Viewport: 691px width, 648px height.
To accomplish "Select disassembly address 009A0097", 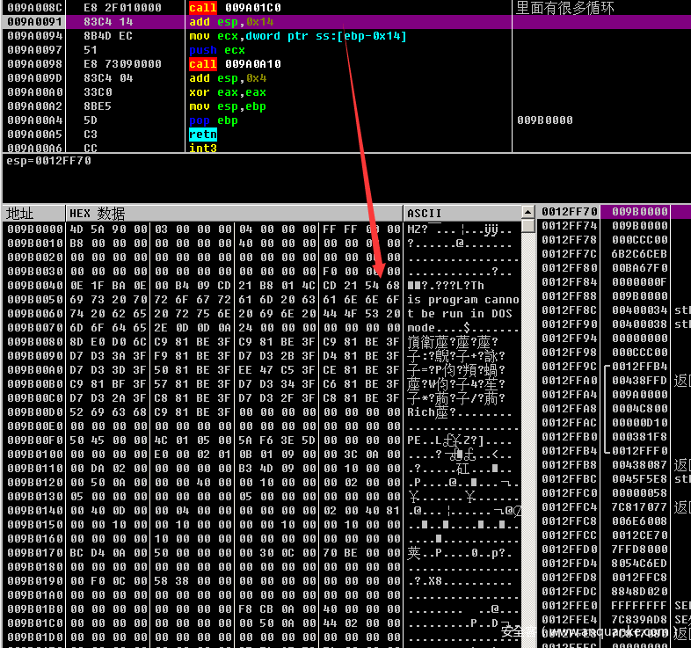I will [35, 50].
